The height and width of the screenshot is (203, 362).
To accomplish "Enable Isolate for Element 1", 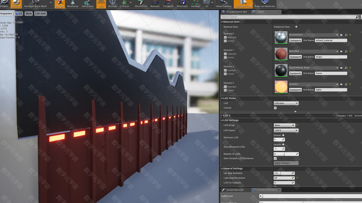I will click(x=225, y=57).
